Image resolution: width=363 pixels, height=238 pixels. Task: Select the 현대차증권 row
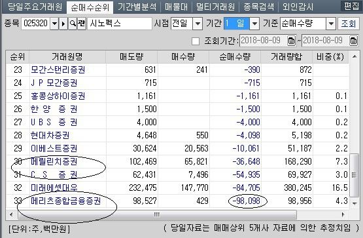(177, 135)
